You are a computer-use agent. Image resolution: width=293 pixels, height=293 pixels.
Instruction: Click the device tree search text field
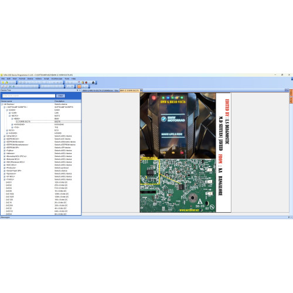tap(29, 96)
